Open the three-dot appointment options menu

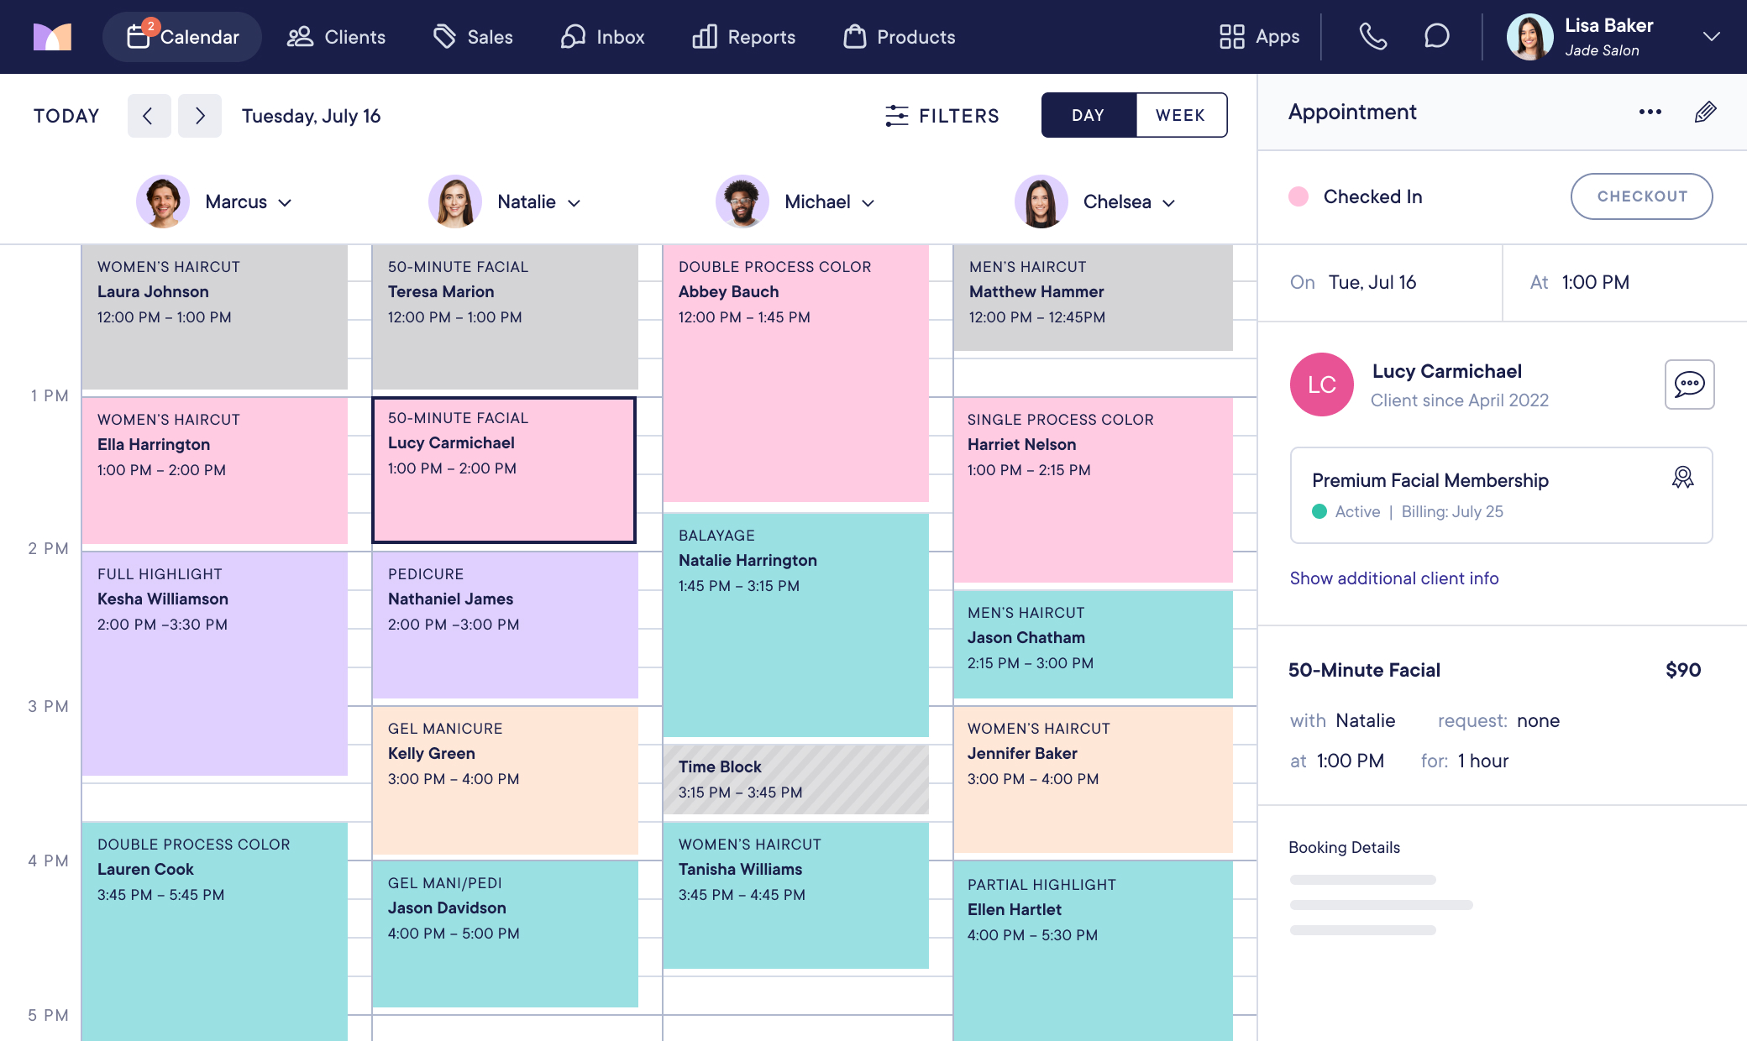[1650, 112]
